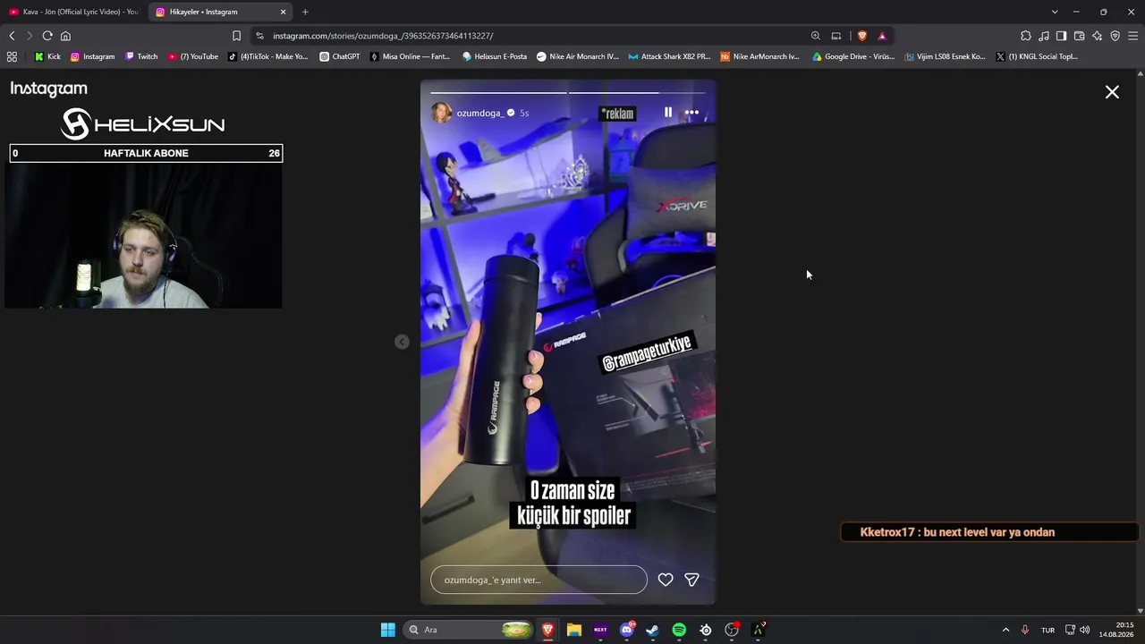Image resolution: width=1145 pixels, height=644 pixels.
Task: Open File Explorer from the taskbar
Action: point(574,630)
